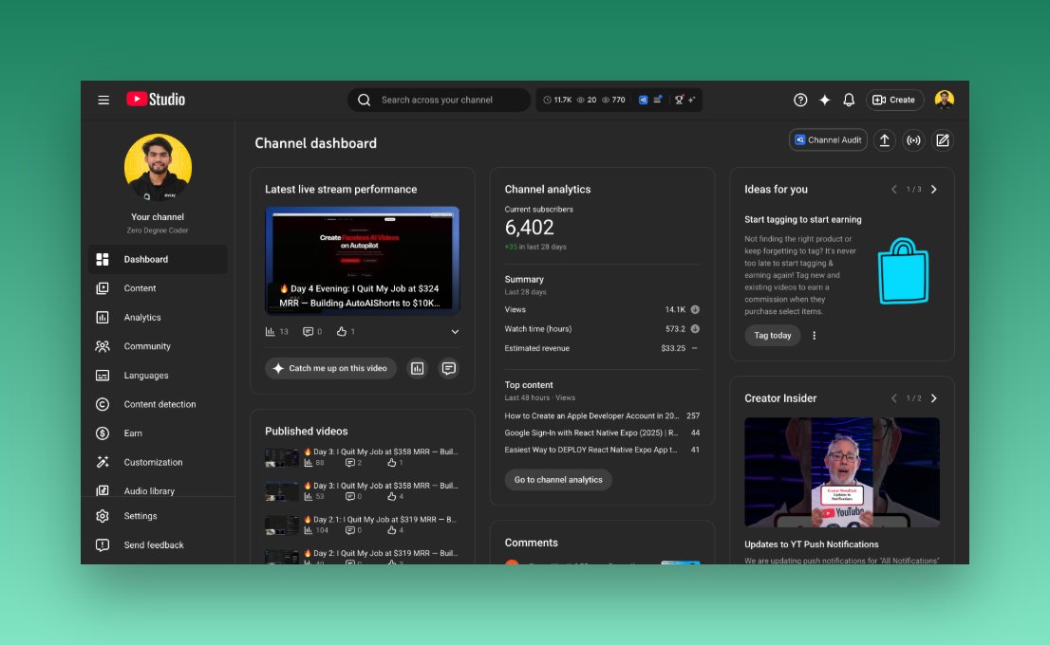Open Settings in the sidebar

158,516
